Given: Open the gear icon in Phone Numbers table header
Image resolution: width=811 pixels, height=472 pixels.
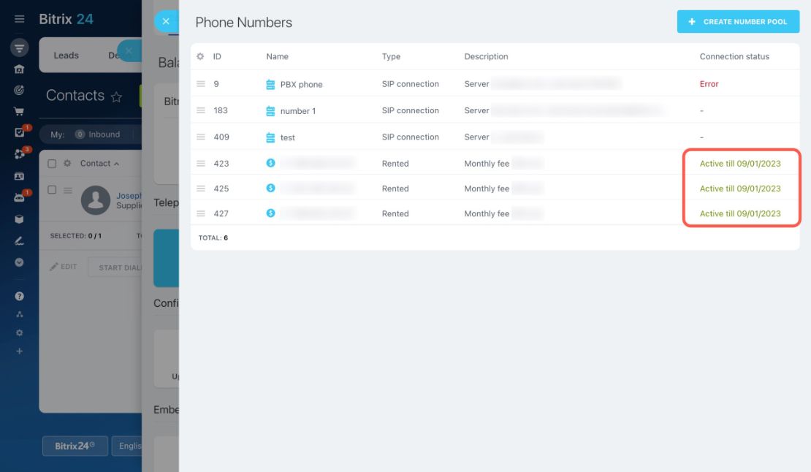Looking at the screenshot, I should (200, 56).
